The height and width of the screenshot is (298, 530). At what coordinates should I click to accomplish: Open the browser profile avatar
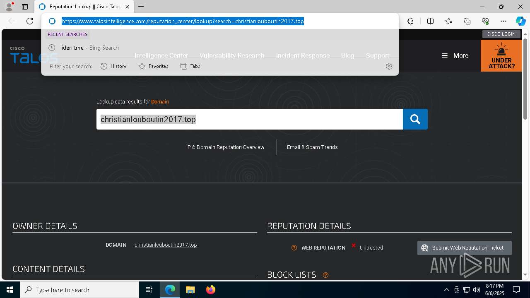pos(9,7)
